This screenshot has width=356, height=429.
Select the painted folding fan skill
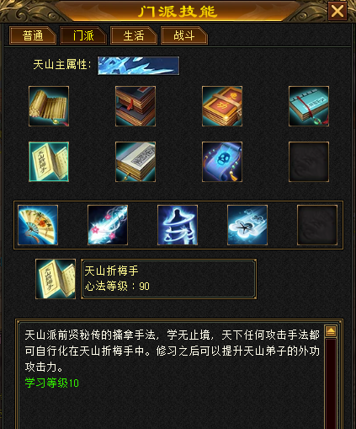tap(38, 225)
